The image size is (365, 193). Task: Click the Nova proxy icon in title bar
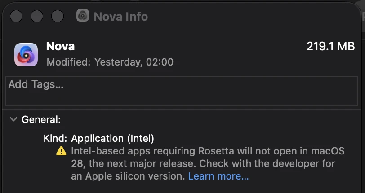[x=83, y=16]
